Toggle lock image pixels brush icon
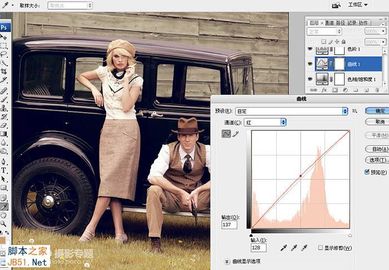Viewport: 389px width, 270px height. coord(331,42)
